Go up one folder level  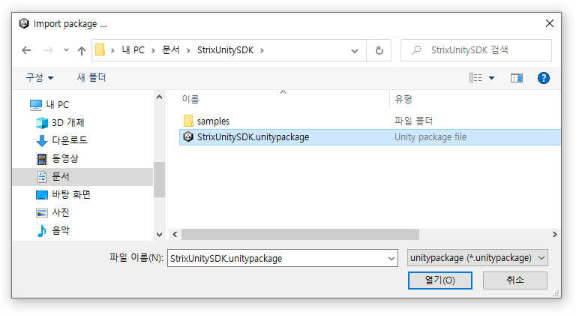click(82, 50)
